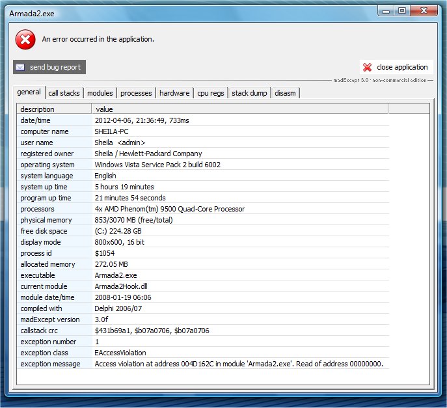Image resolution: width=447 pixels, height=408 pixels.
Task: Click the red error icon
Action: [x=25, y=40]
